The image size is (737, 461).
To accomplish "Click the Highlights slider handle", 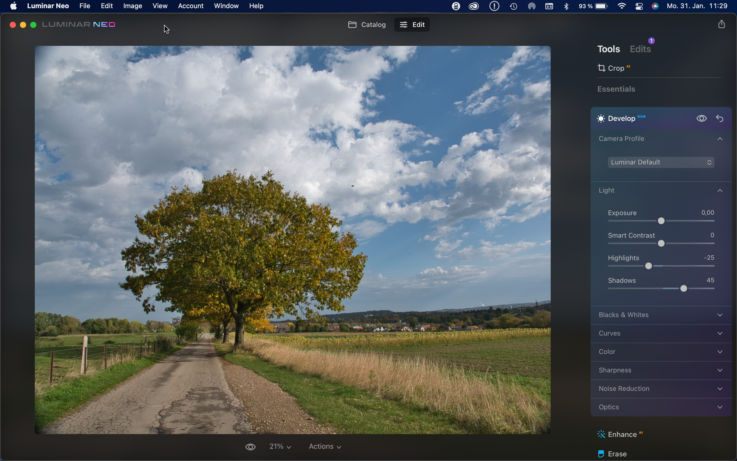I will [648, 266].
